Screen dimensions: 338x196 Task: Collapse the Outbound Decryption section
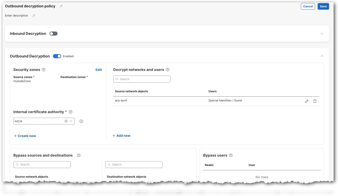pos(322,56)
